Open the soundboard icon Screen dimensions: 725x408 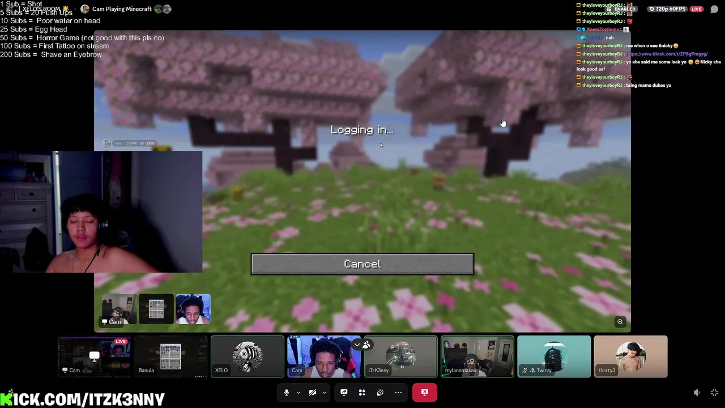(x=380, y=393)
